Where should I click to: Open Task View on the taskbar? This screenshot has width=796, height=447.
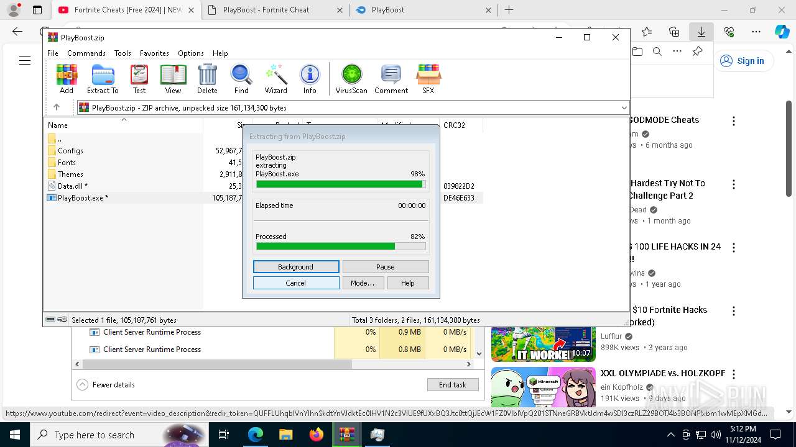[x=224, y=435]
